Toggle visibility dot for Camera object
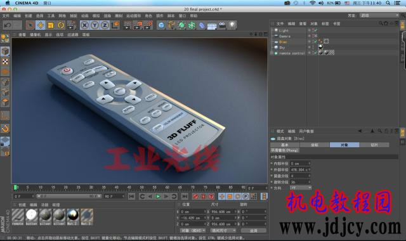Viewport: 406px width, 241px height. coord(309,36)
